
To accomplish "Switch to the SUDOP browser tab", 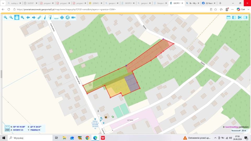I will (x=30, y=3).
